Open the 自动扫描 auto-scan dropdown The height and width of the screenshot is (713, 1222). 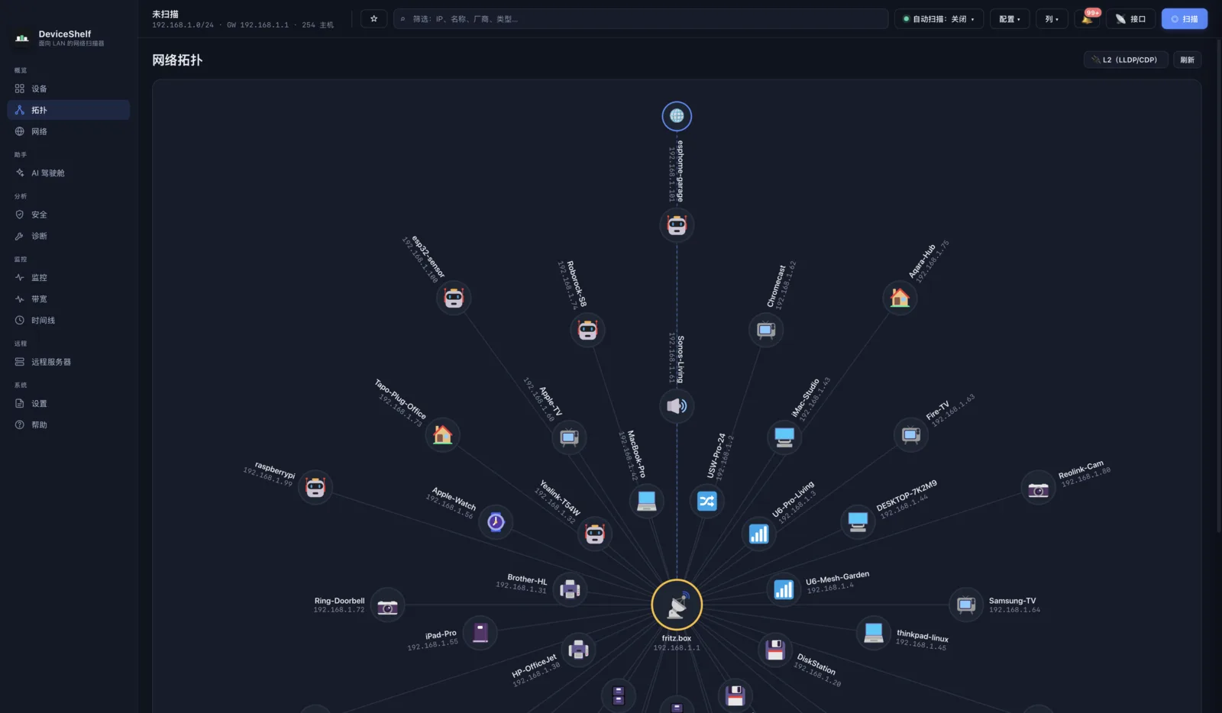tap(939, 18)
